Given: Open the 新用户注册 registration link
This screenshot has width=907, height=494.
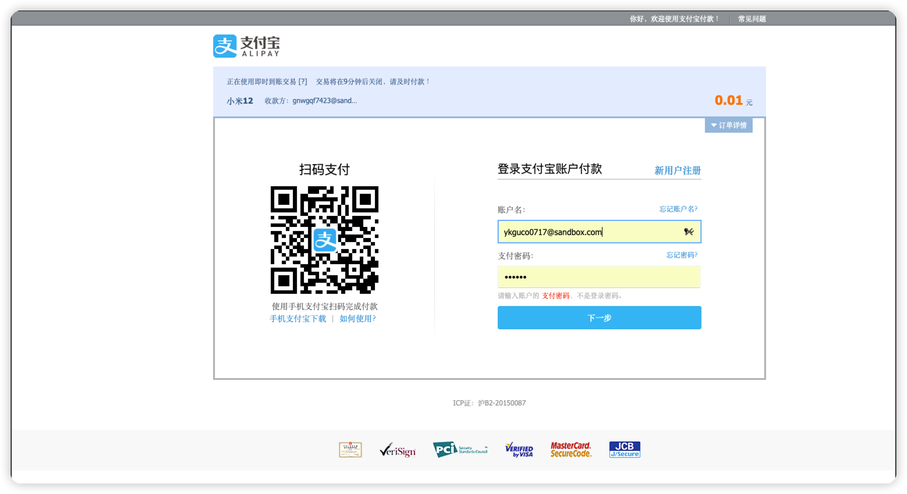Looking at the screenshot, I should click(x=678, y=170).
